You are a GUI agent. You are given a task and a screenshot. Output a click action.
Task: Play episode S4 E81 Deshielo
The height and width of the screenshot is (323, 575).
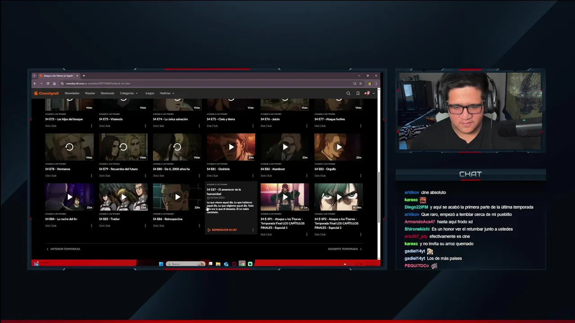(x=231, y=147)
